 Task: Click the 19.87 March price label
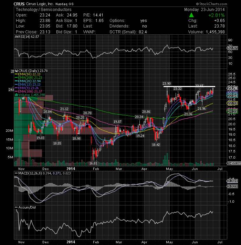[x=117, y=121]
